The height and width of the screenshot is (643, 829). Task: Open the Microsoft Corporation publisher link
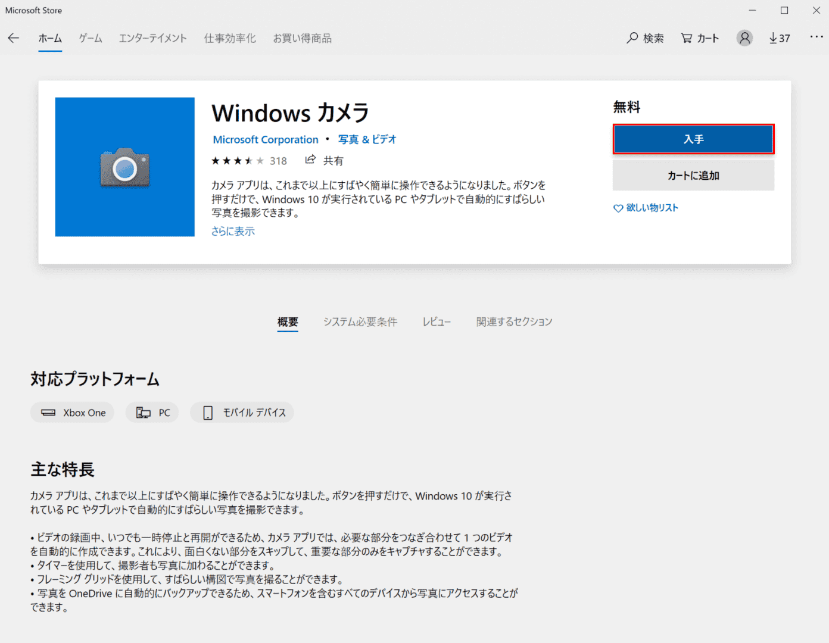(x=266, y=139)
